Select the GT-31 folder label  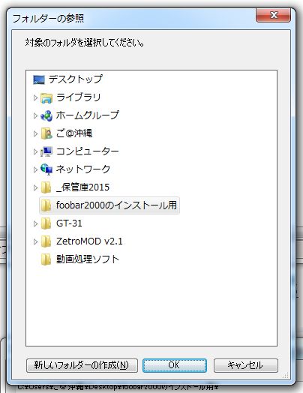pos(69,223)
